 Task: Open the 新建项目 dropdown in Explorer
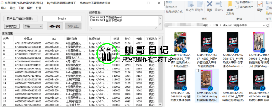(x=252, y=2)
